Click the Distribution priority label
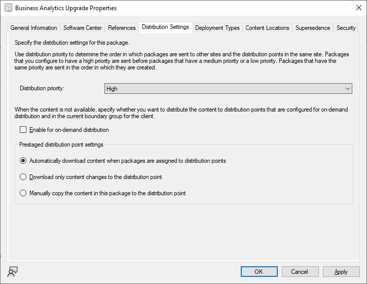The image size is (367, 284). tap(42, 88)
